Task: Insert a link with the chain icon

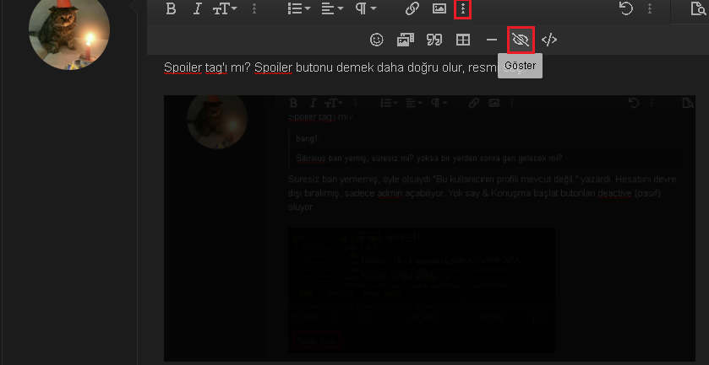Action: [412, 9]
